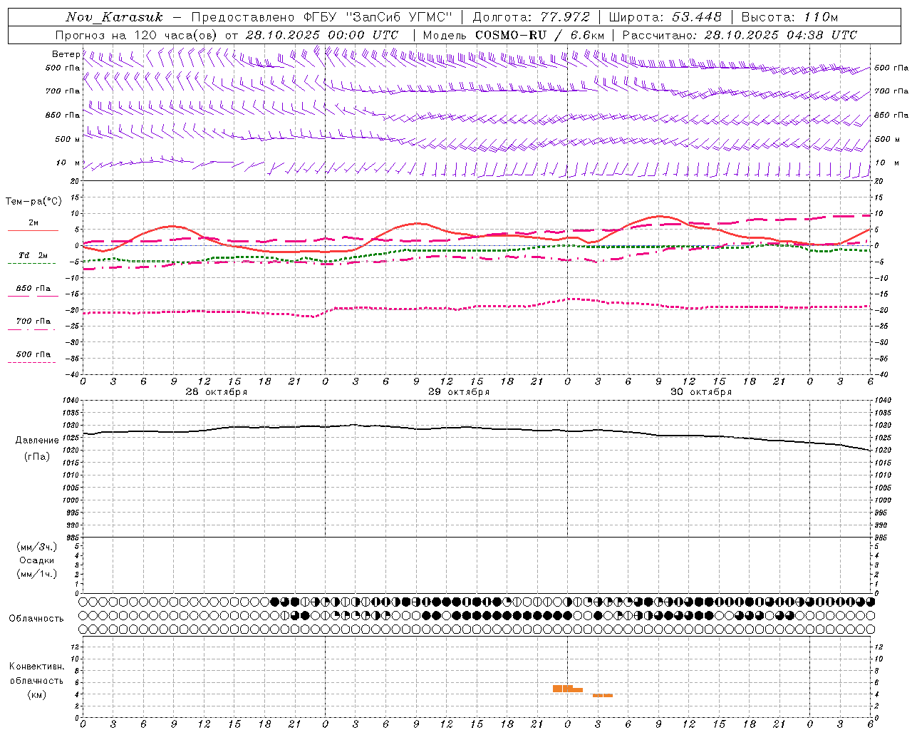
Task: Select the 500 м wind level label on left
Action: pos(68,139)
